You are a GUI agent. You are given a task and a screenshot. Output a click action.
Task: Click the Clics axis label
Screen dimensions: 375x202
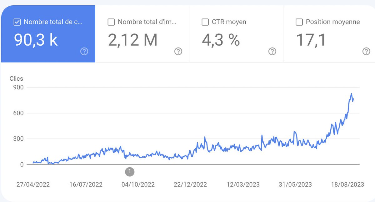(x=16, y=79)
